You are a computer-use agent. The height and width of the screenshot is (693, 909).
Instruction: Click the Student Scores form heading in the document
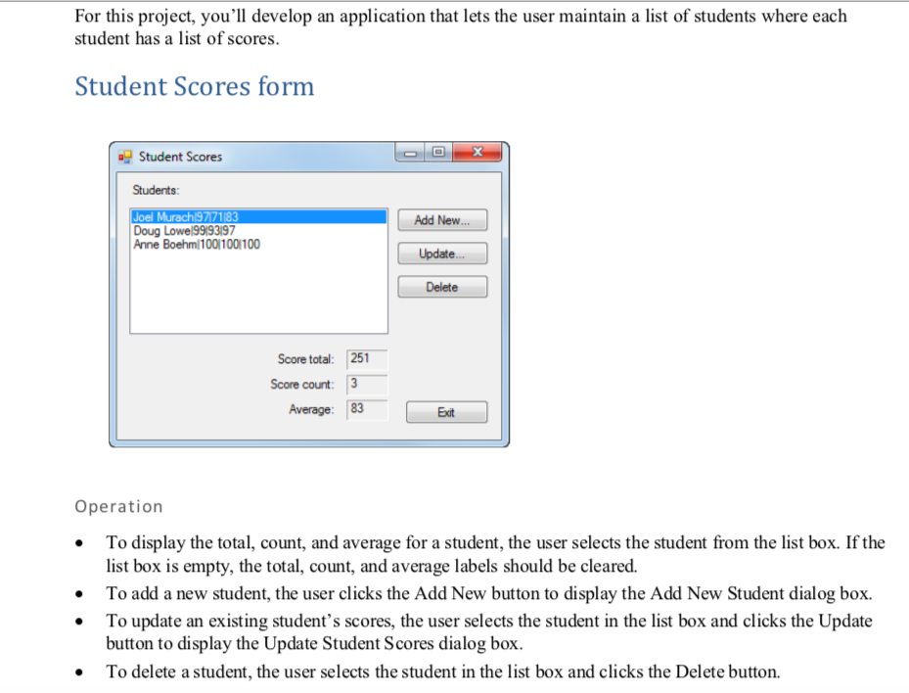point(194,86)
